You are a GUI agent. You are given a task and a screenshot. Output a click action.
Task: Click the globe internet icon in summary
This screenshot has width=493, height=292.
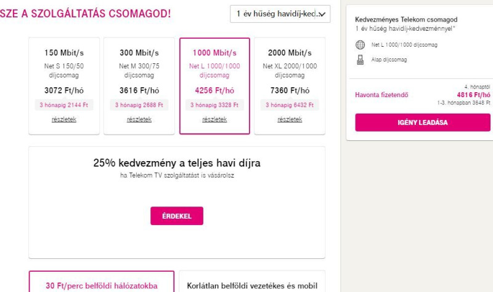pos(360,45)
